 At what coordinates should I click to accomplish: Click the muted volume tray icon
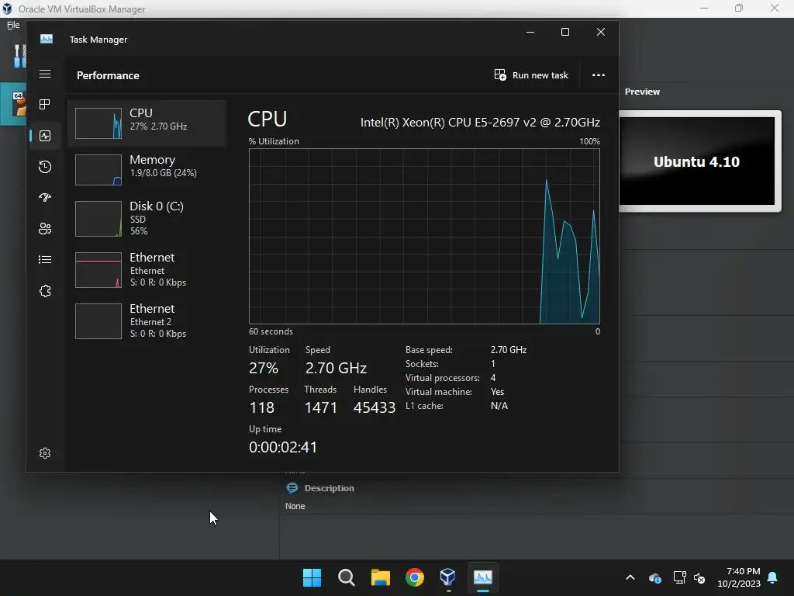[x=700, y=577]
